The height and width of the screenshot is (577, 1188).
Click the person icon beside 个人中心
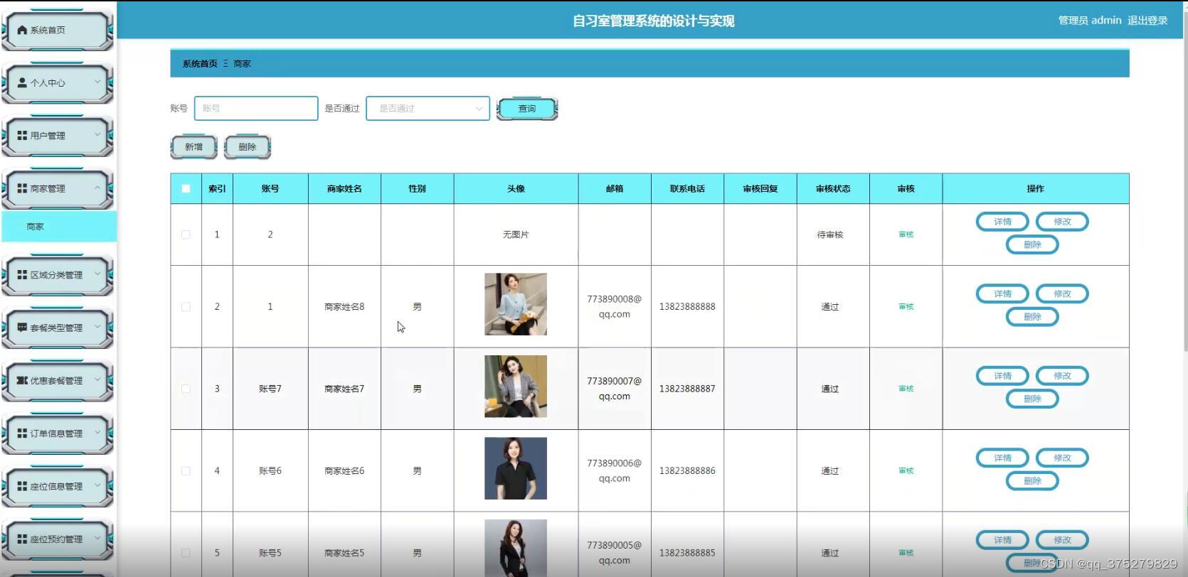pyautogui.click(x=22, y=82)
